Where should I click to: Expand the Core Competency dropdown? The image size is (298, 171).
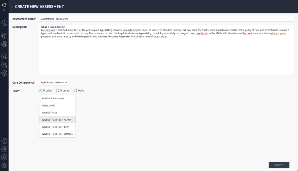[54, 83]
